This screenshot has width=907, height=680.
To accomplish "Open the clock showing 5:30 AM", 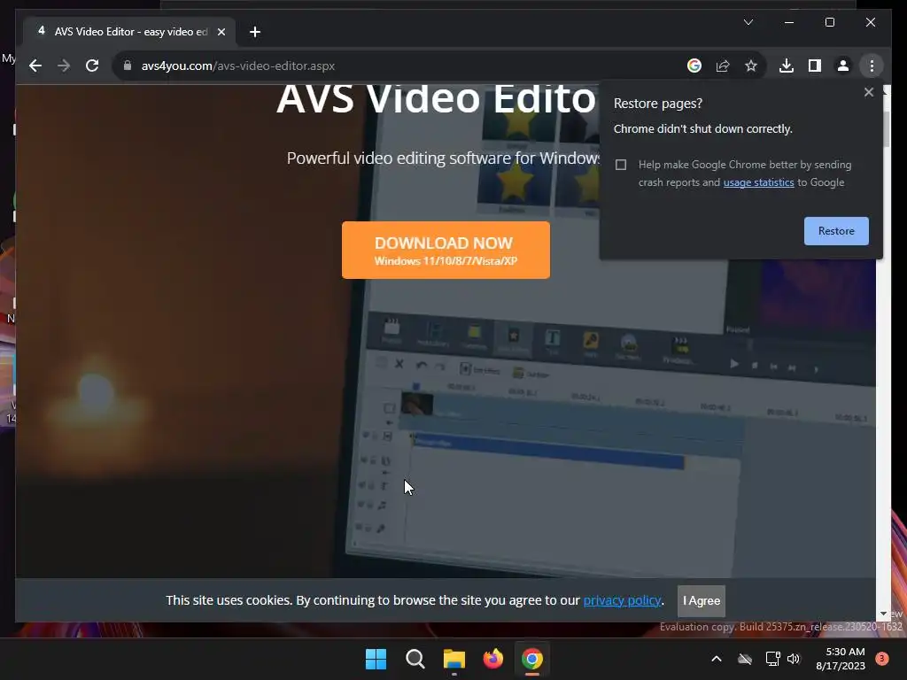I will 841,659.
